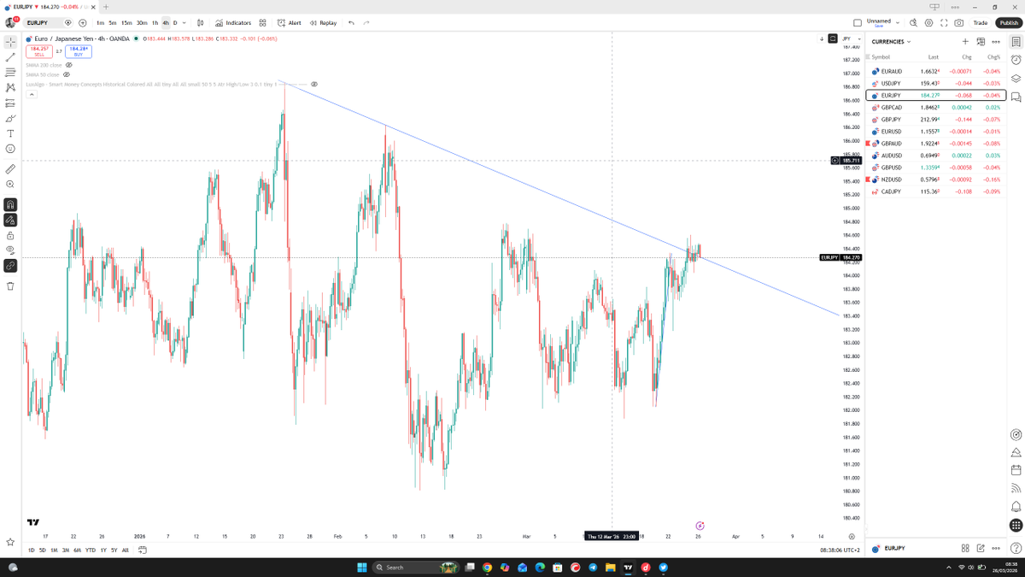The image size is (1025, 577).
Task: Open the JPY currency dropdown on price axis
Action: point(850,38)
